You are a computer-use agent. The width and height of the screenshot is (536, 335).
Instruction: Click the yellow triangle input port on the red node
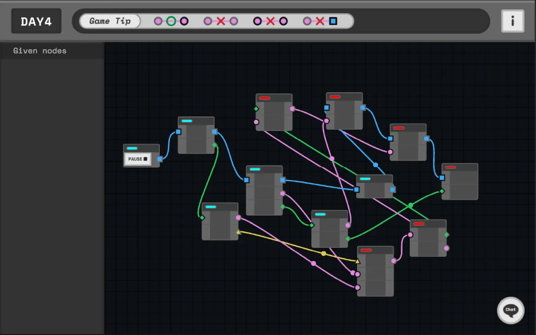[x=358, y=261]
